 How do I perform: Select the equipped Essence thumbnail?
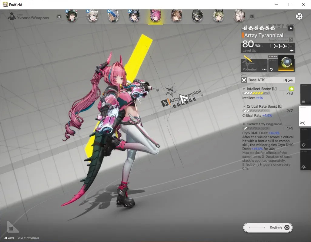click(x=286, y=63)
